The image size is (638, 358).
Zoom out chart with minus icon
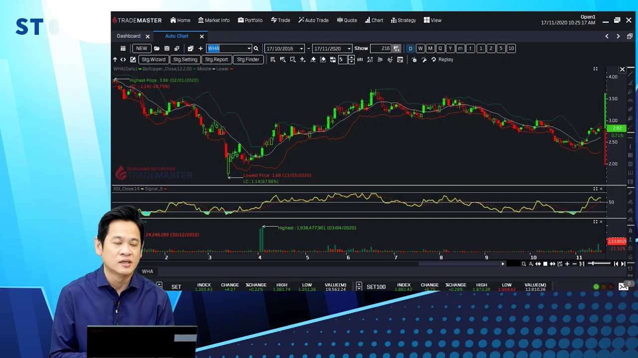coord(574,264)
